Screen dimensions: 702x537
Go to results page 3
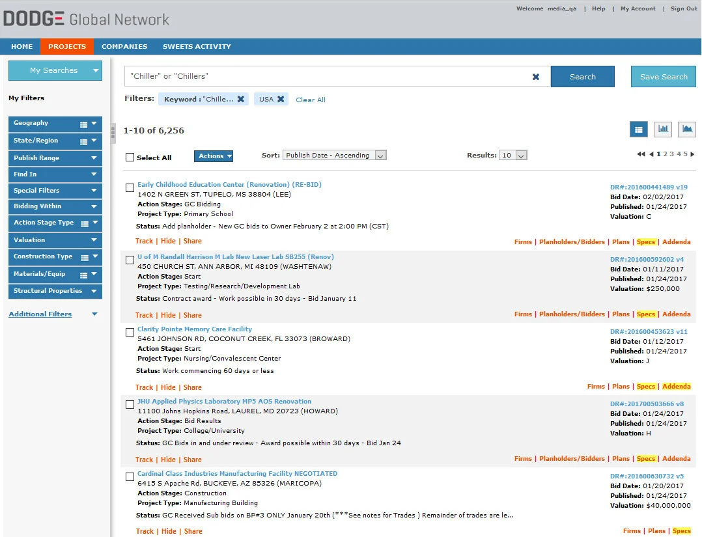pos(671,154)
